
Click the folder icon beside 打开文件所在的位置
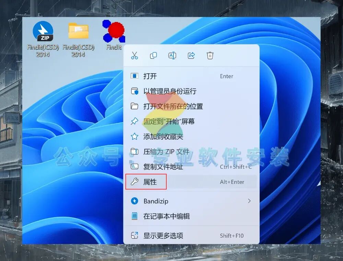tap(134, 106)
